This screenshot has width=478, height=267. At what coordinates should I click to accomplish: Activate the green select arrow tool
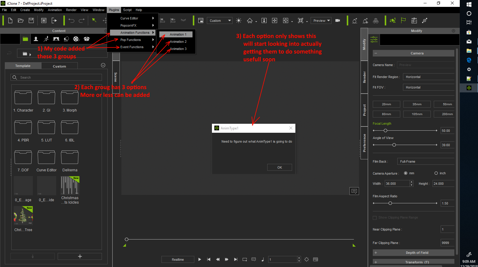(94, 20)
